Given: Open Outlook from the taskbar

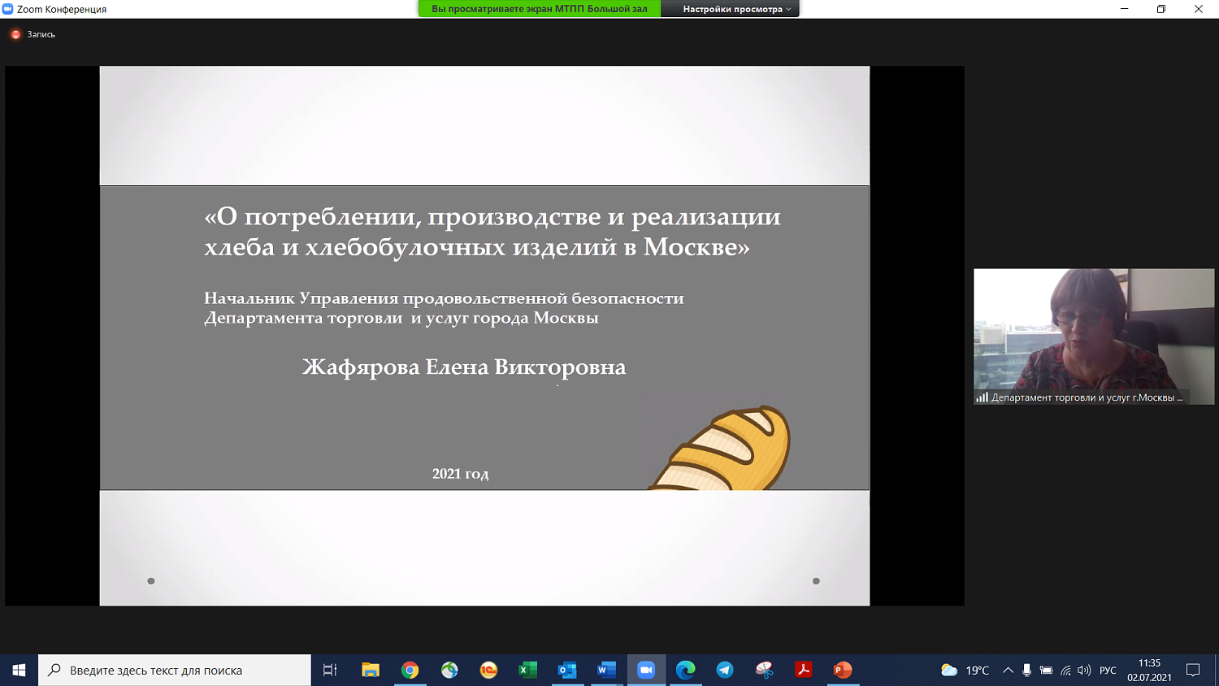Looking at the screenshot, I should pos(566,670).
